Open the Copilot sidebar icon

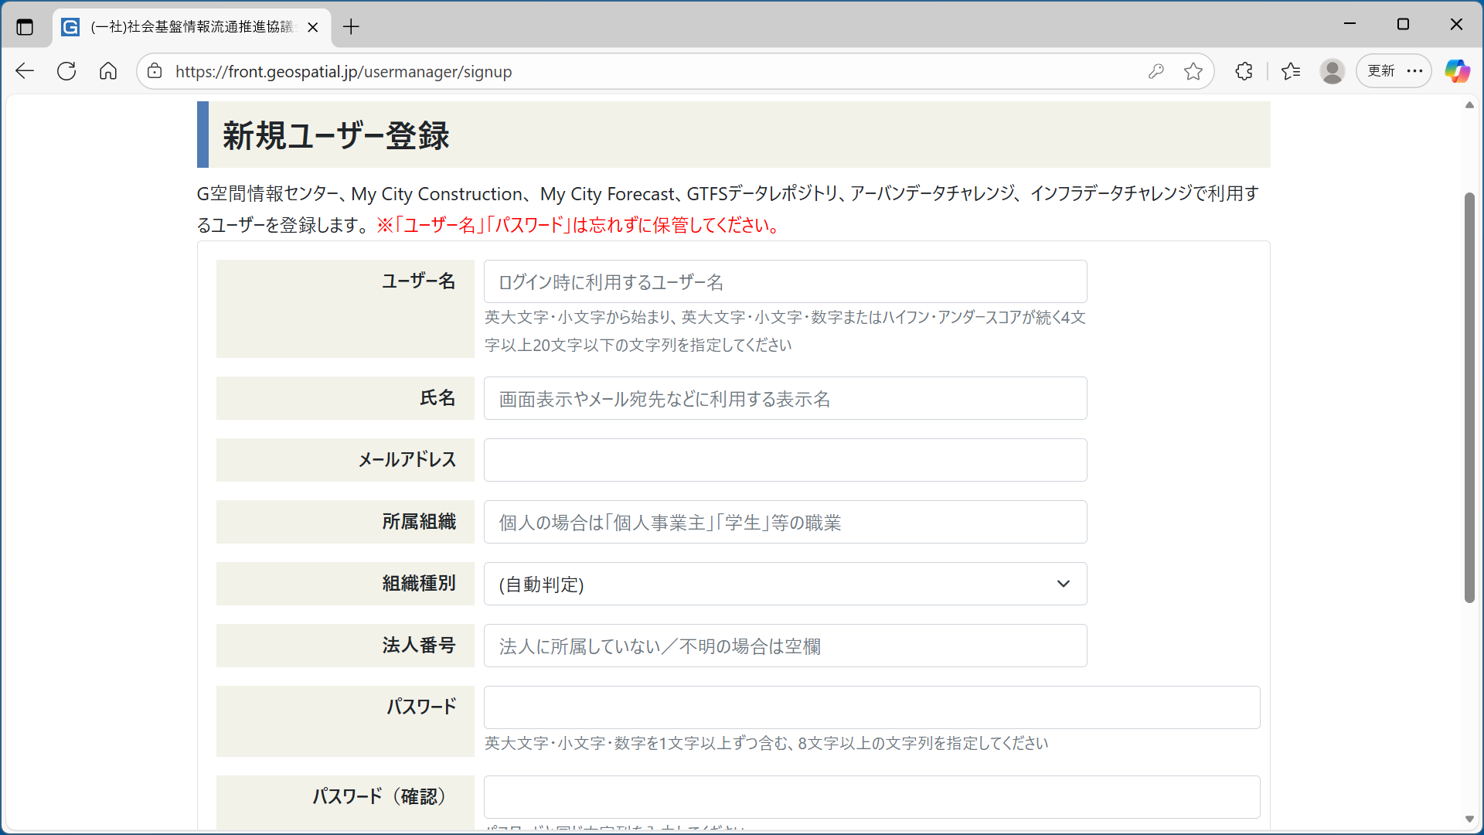[x=1457, y=71]
